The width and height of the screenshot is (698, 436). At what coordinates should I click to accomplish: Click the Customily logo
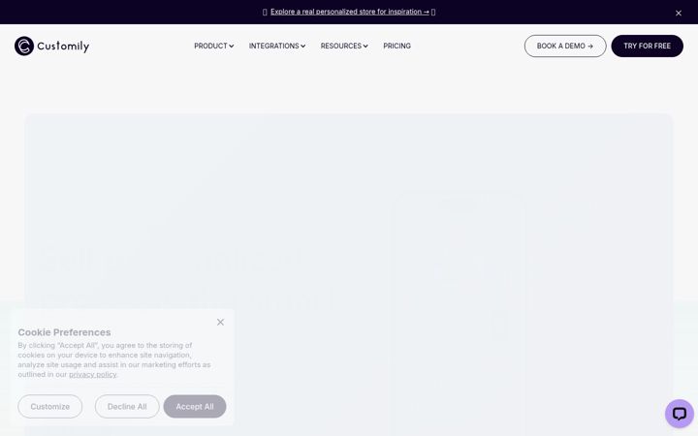pos(51,46)
